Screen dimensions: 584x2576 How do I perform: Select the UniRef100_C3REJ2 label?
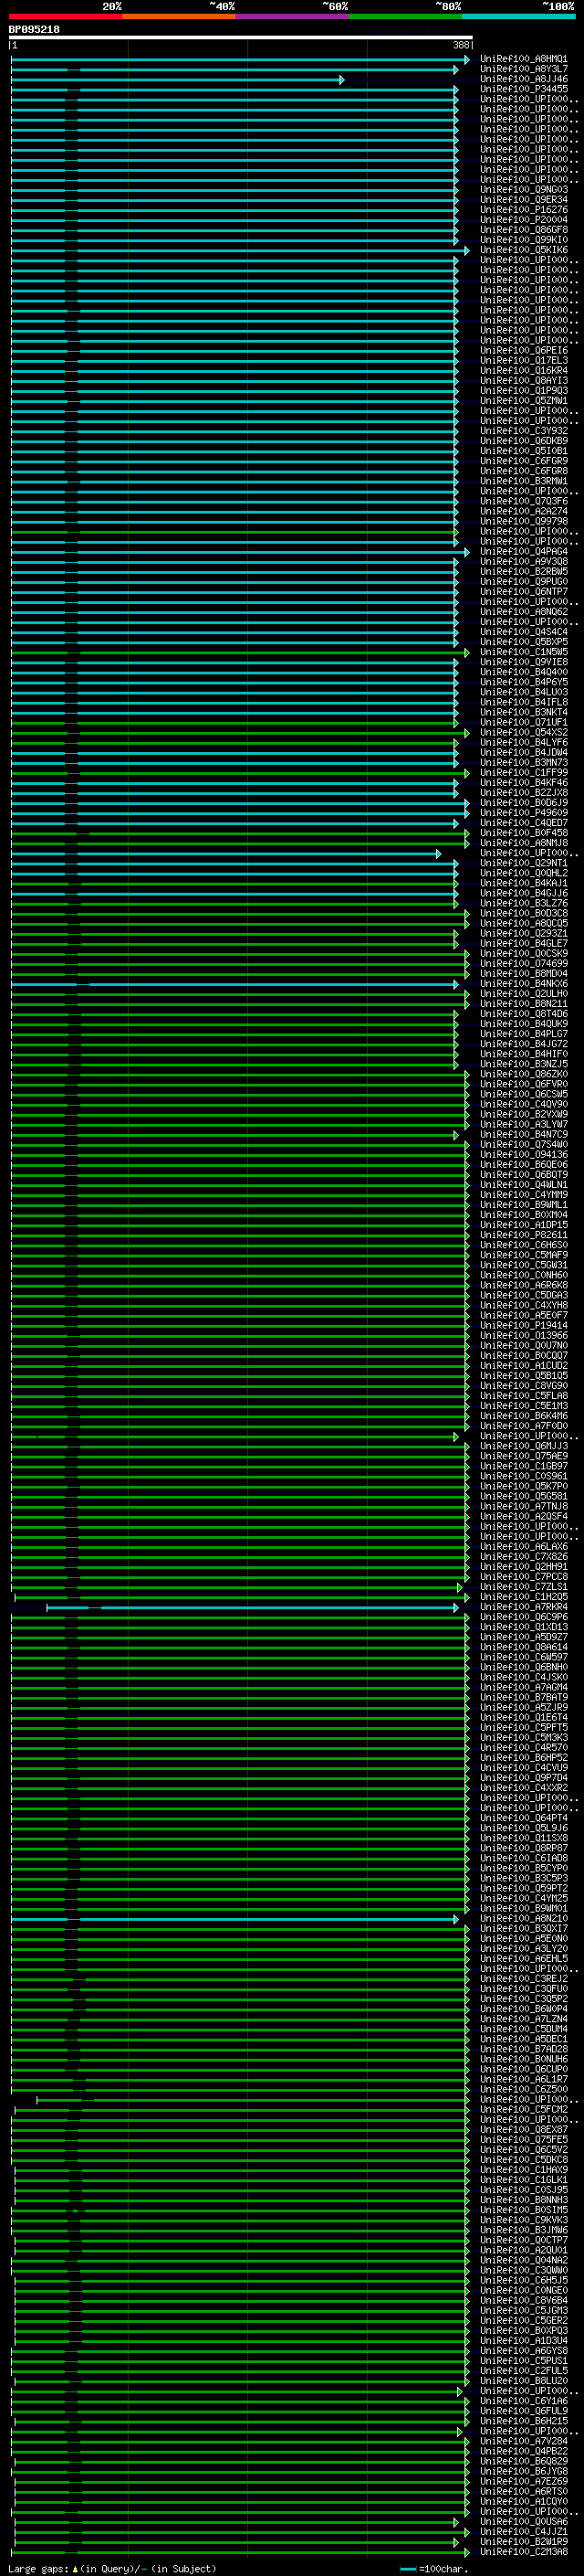(523, 1979)
